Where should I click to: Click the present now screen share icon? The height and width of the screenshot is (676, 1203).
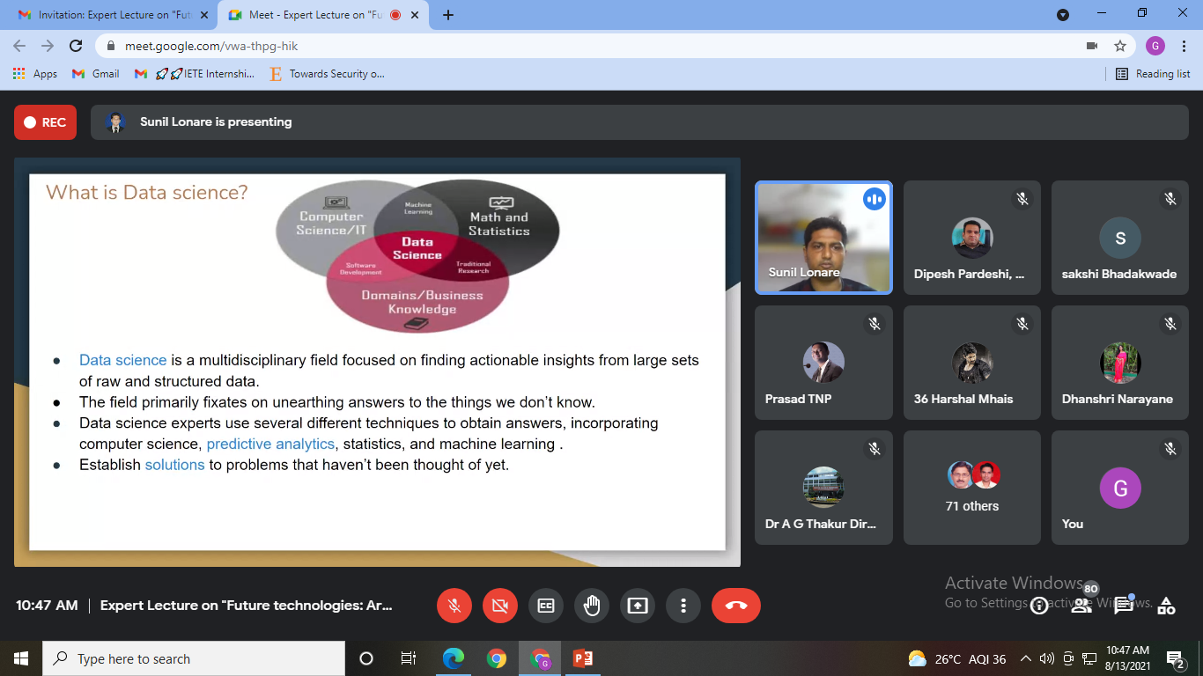[x=638, y=606]
